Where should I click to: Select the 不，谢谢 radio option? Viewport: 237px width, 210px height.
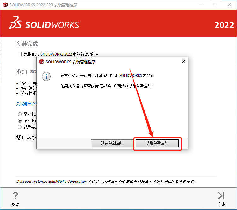[x=20, y=120]
